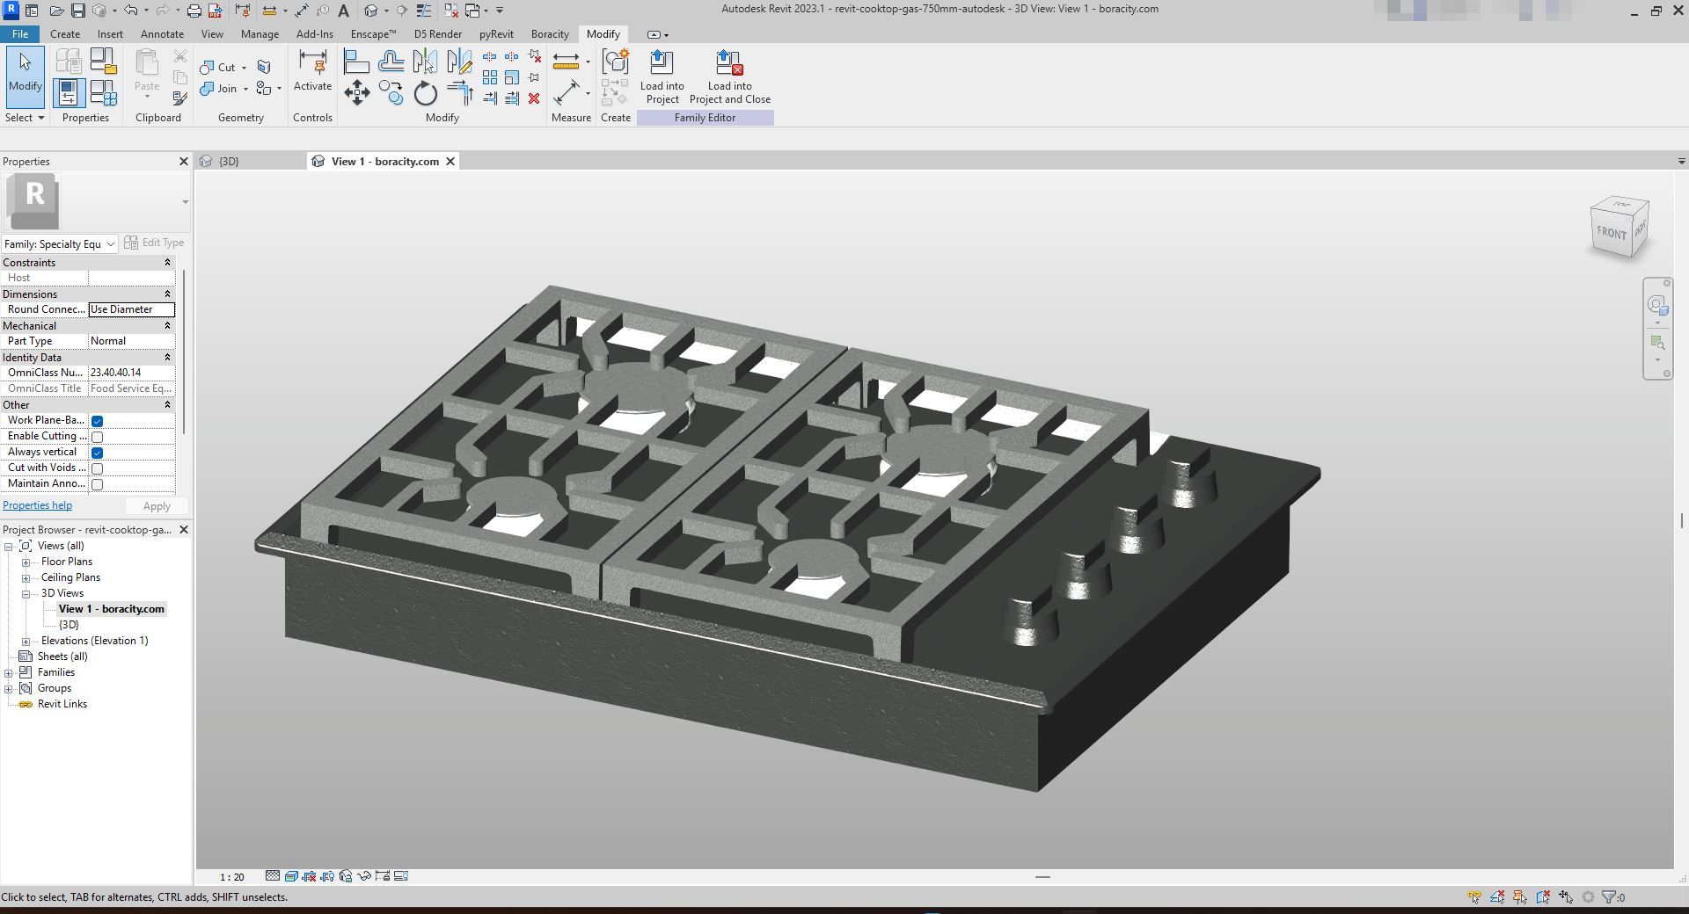Click the Apply button in Properties

click(157, 506)
